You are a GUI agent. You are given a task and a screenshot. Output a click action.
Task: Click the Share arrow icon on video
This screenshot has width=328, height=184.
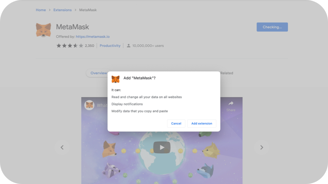231,104
